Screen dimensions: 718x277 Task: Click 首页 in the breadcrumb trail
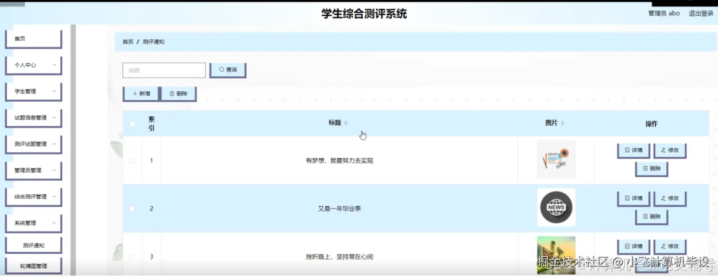(x=127, y=42)
